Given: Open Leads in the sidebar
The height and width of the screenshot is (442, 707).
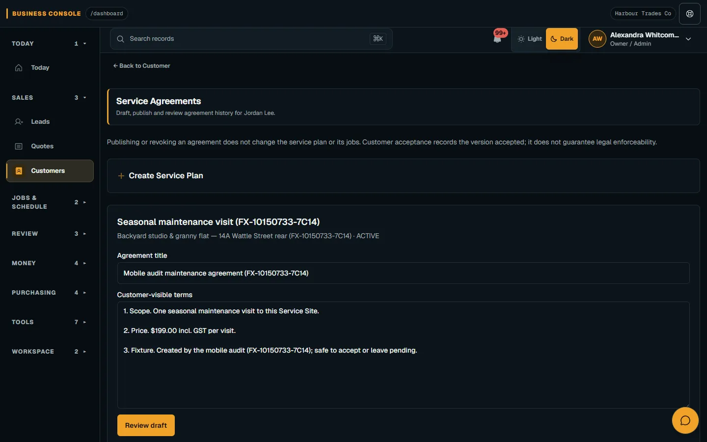Looking at the screenshot, I should pos(50,122).
